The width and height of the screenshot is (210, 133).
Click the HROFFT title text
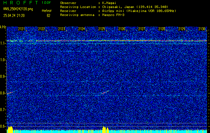(x=21, y=3)
